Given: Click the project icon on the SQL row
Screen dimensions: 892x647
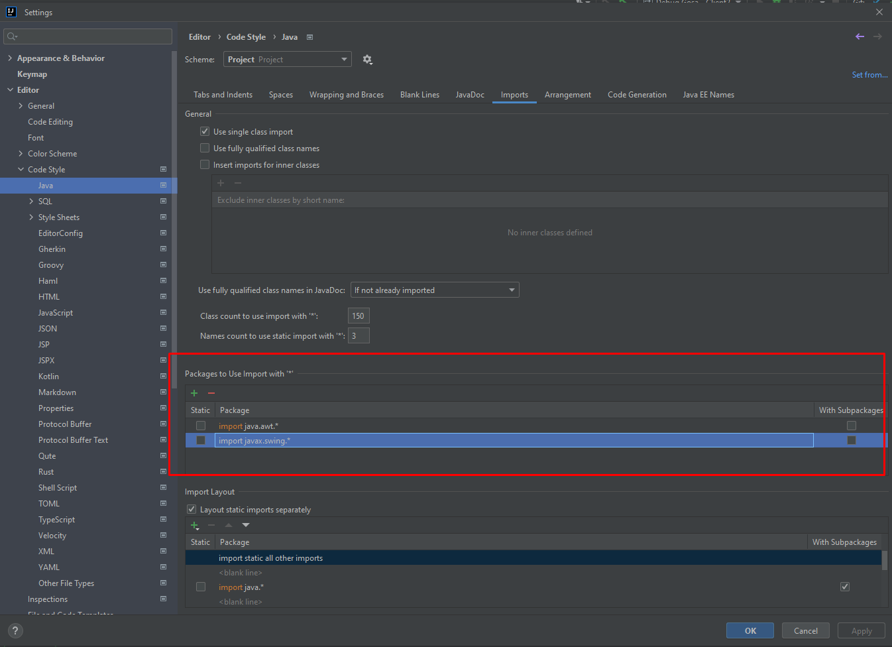Looking at the screenshot, I should (x=163, y=202).
